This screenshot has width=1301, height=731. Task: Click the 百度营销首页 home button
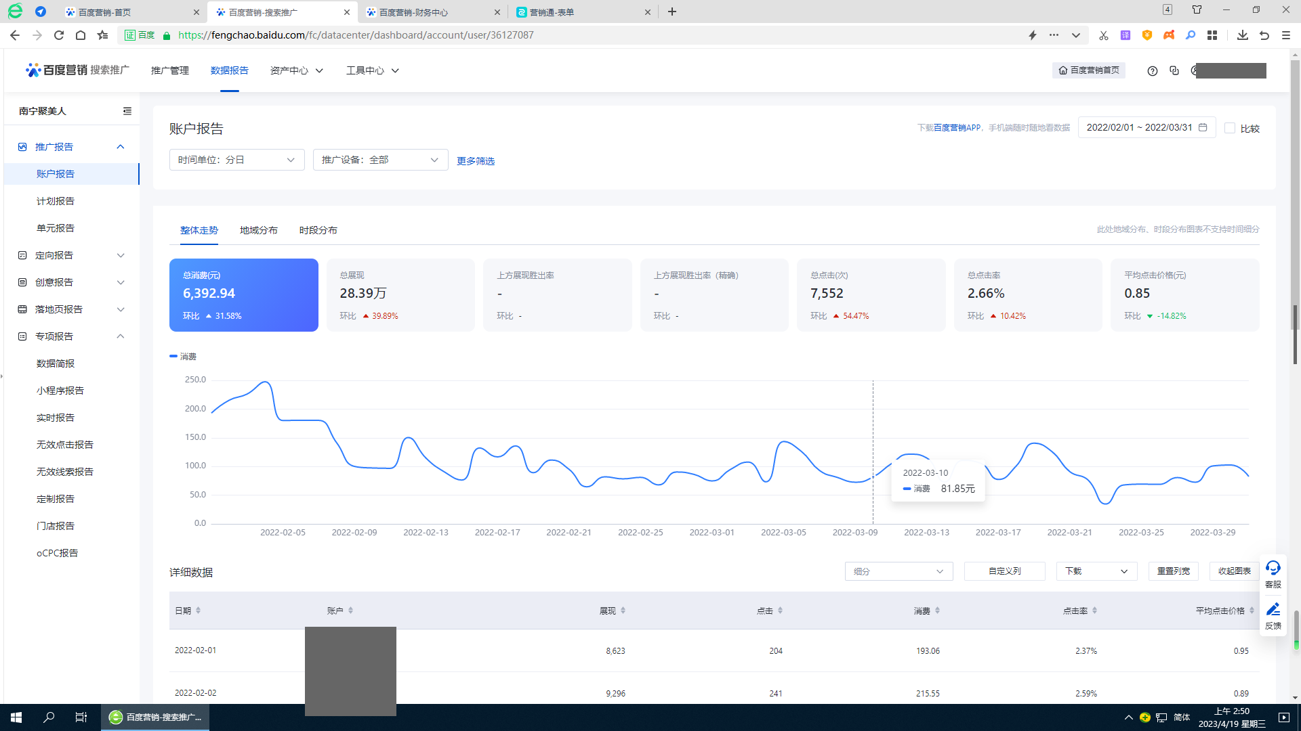1088,70
